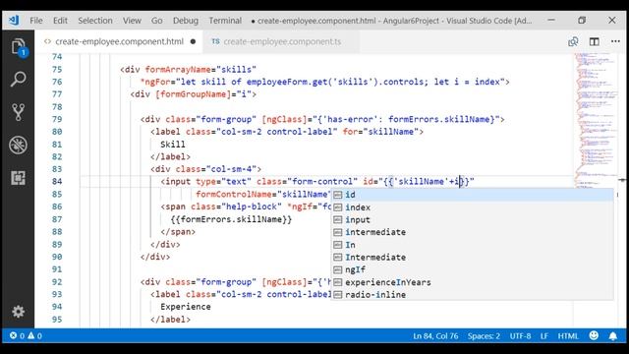Open the editor More Actions menu
The height and width of the screenshot is (354, 629).
point(615,41)
